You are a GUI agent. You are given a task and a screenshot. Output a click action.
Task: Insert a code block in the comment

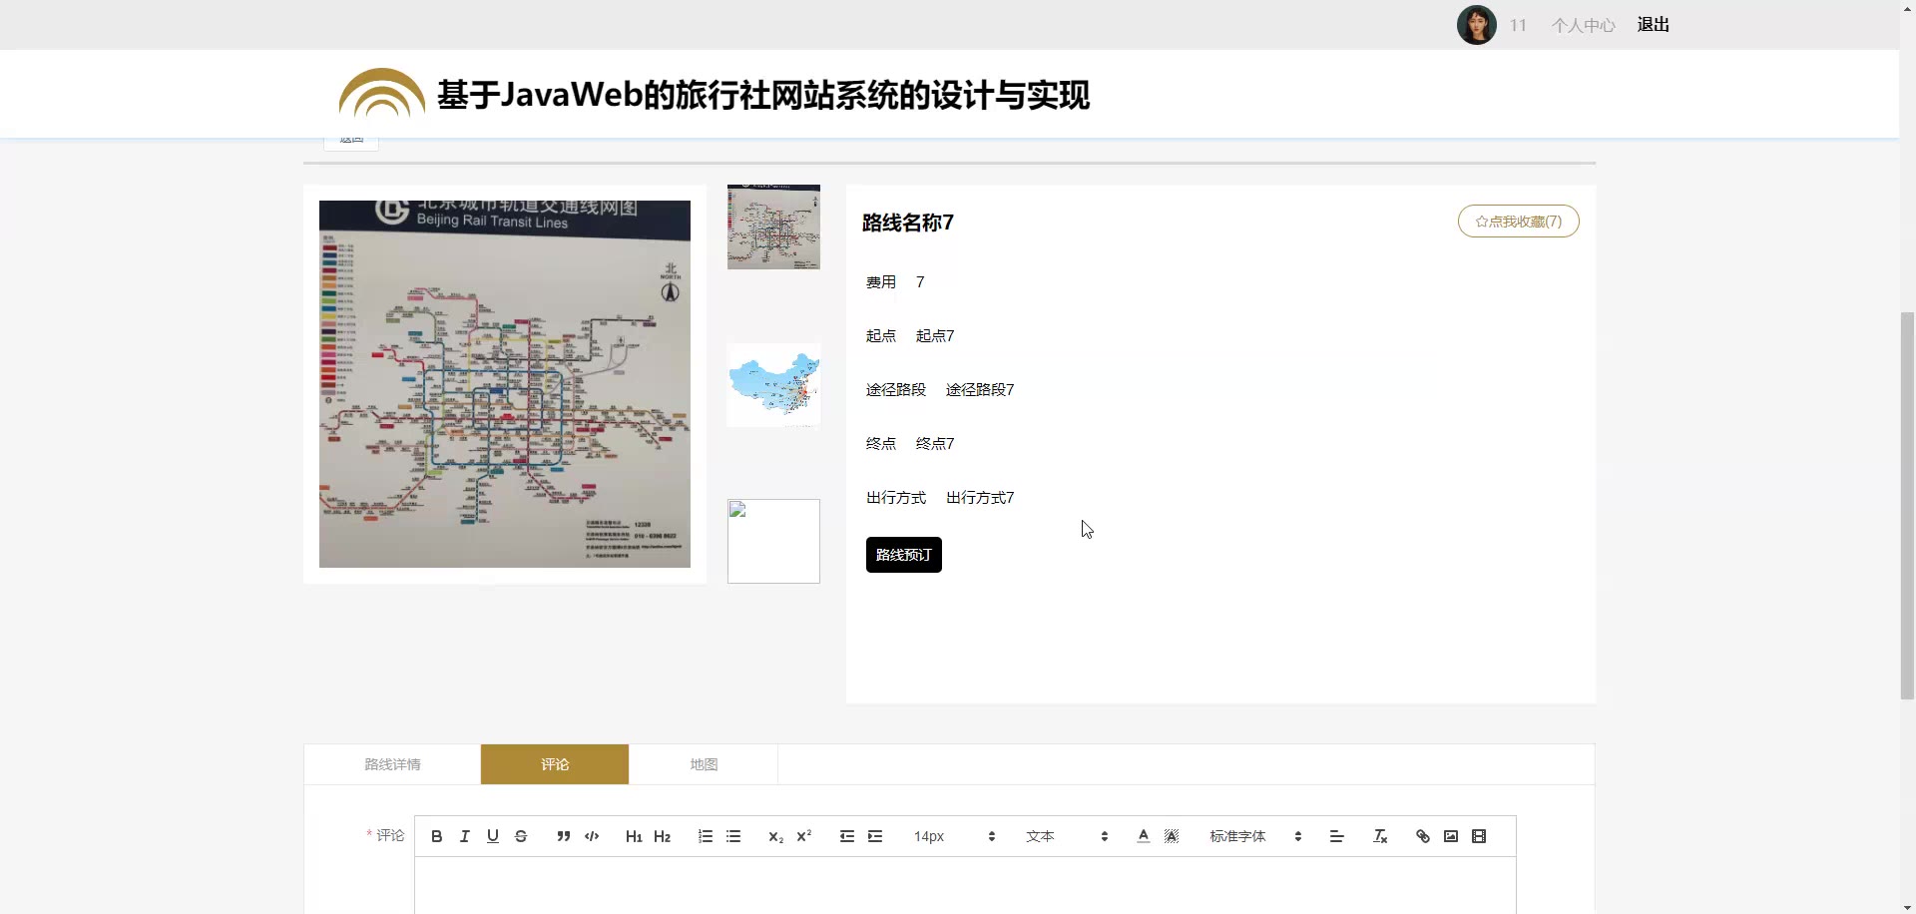(591, 836)
